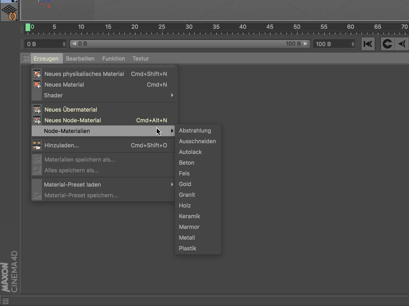Click the previous frame playback button
Screen dimensions: 409x306
click(x=402, y=44)
